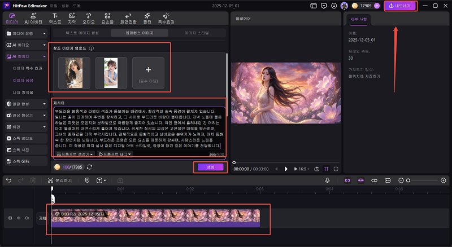Click the info icon beside 참조 이미지 업로드
The width and height of the screenshot is (452, 247).
92,48
